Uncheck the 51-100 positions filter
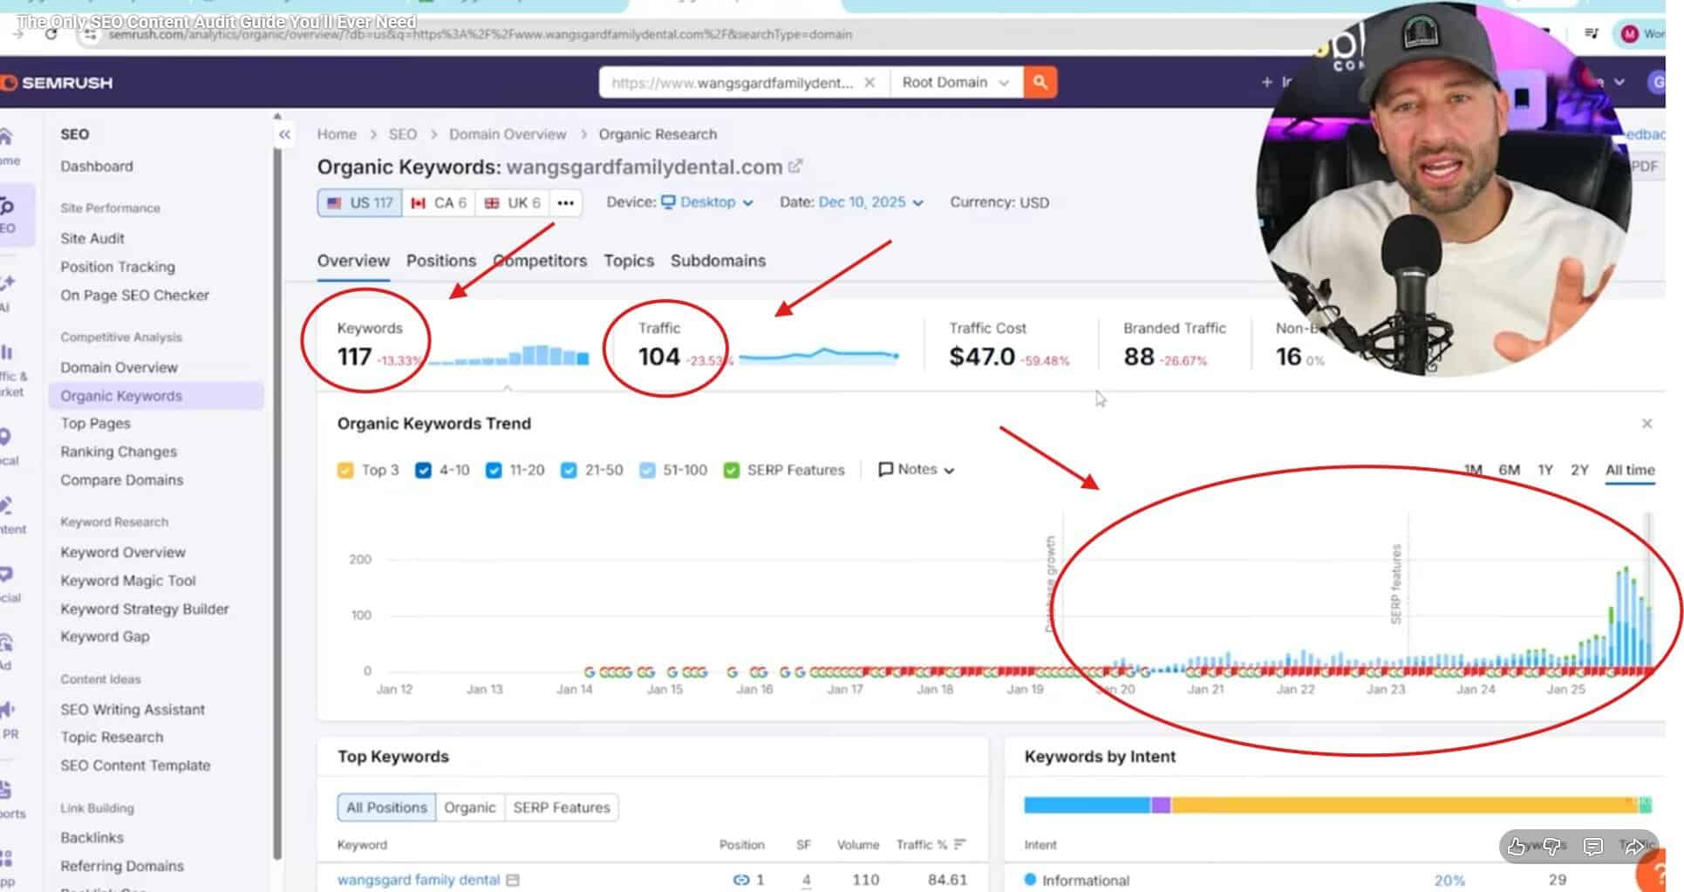This screenshot has width=1684, height=892. click(x=647, y=470)
